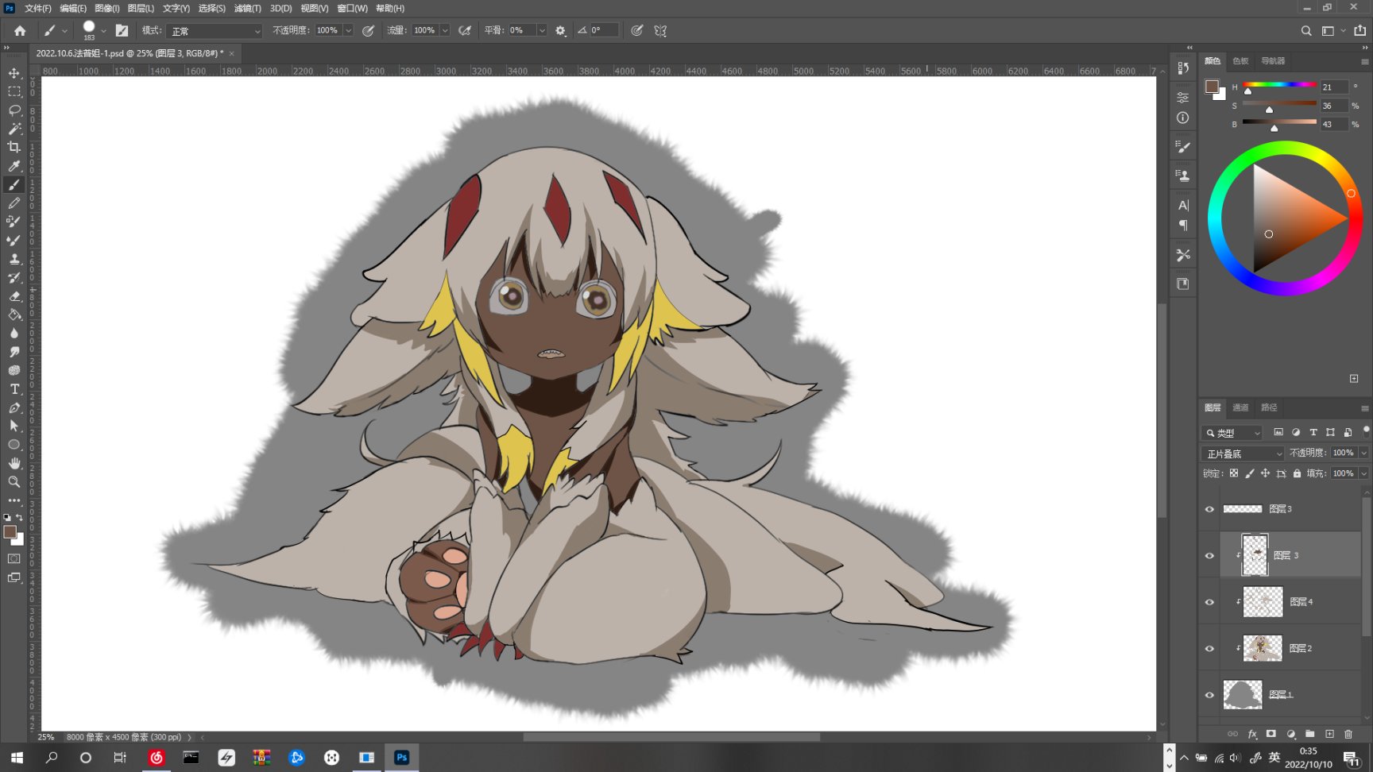Click Home button in options bar
This screenshot has width=1373, height=772.
click(20, 31)
